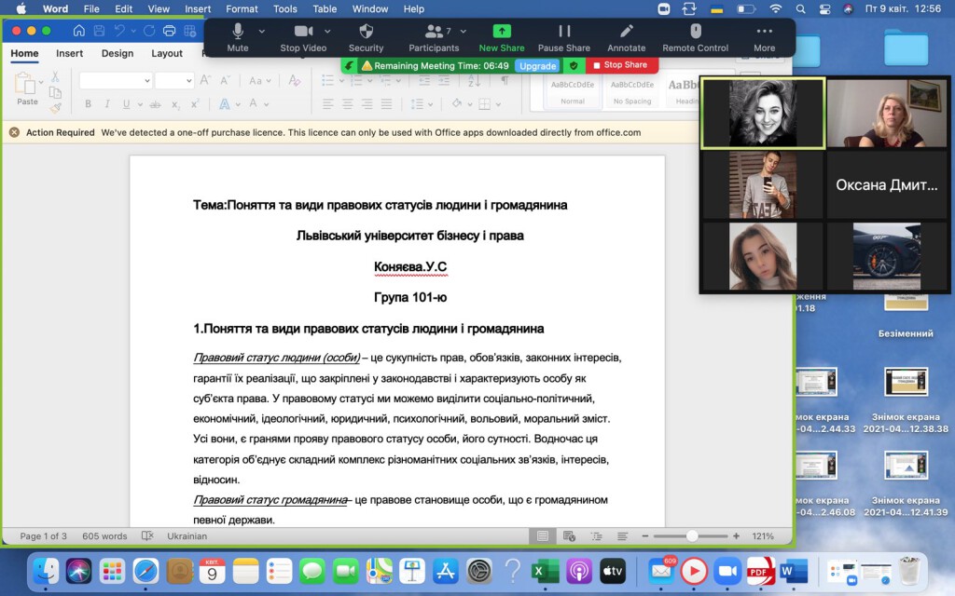Toggle Show paragraph marks pilcrow
The width and height of the screenshot is (955, 596).
point(505,80)
